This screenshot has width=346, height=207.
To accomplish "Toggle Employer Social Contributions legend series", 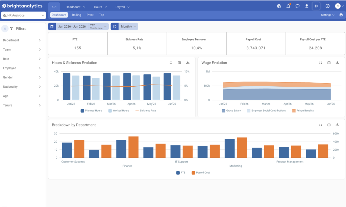I will click(x=266, y=111).
